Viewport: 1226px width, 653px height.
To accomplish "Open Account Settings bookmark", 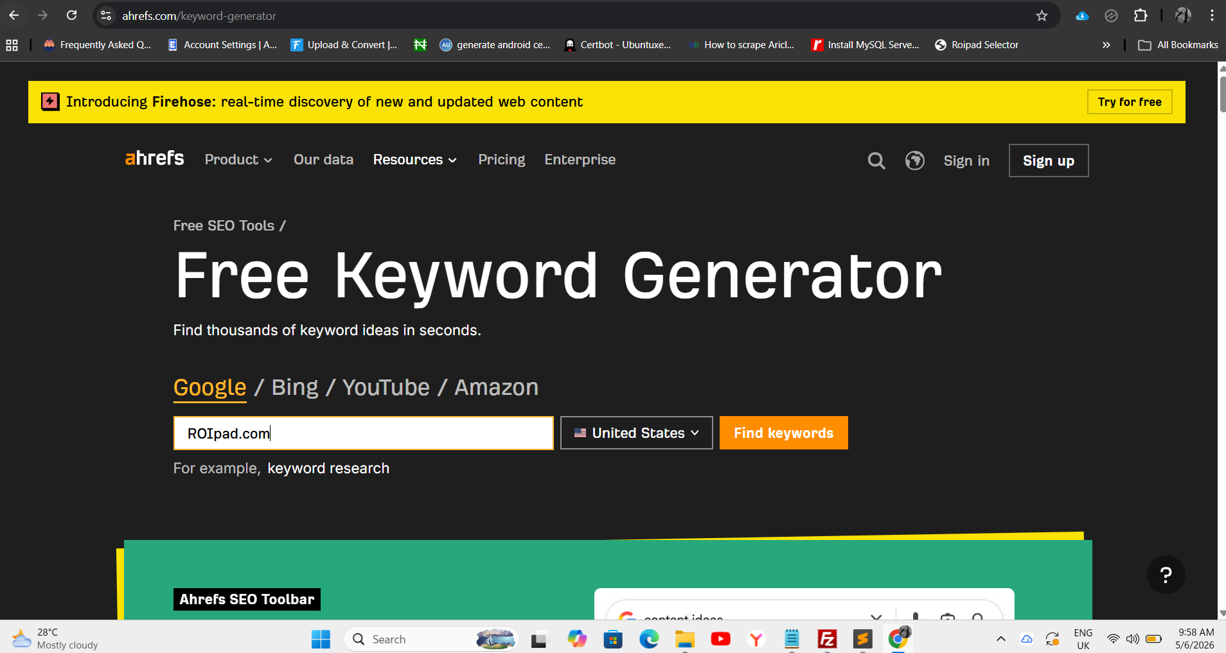I will [x=222, y=45].
